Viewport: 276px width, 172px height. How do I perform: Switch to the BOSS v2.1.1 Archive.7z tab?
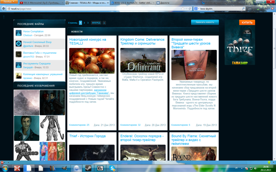[133, 3]
